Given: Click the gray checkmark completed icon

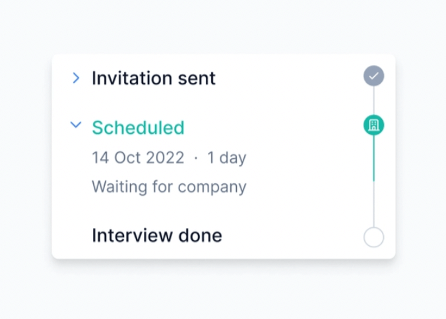Looking at the screenshot, I should point(373,76).
